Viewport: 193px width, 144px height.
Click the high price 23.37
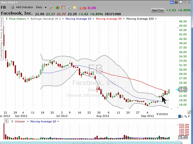tap(51, 14)
